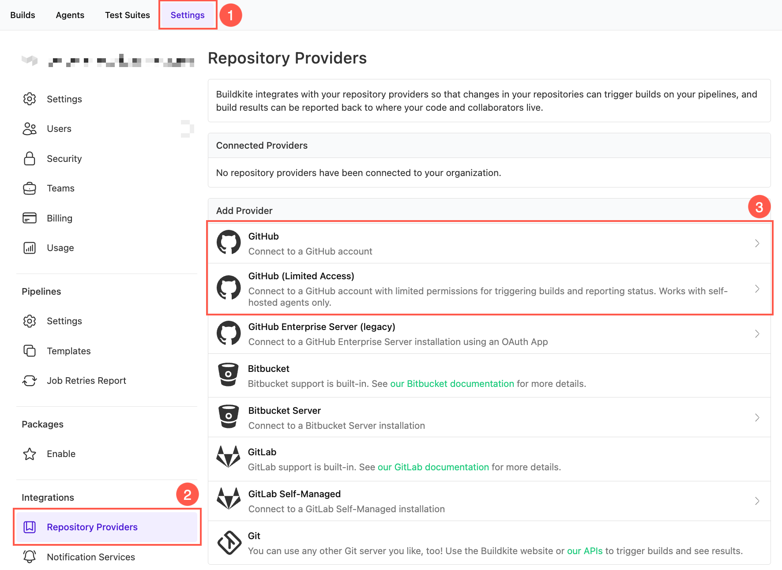Click the Enable star icon under Packages
The image size is (782, 570).
click(x=29, y=454)
